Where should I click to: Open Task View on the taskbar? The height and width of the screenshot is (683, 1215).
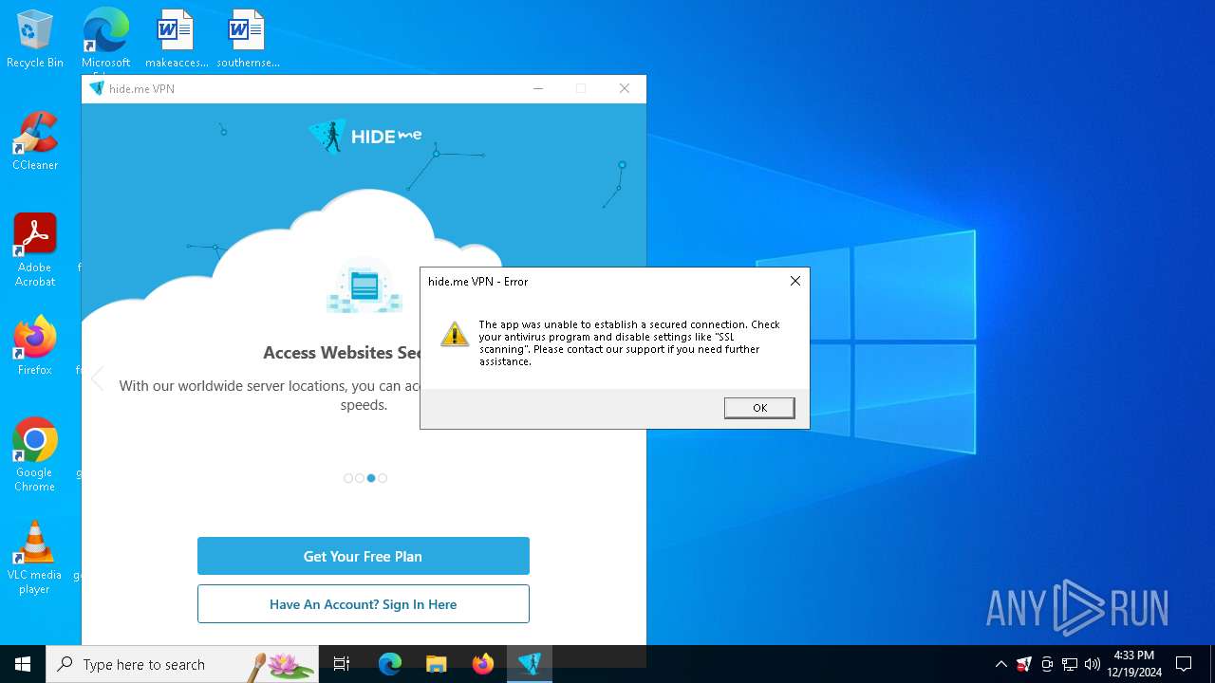(x=342, y=664)
